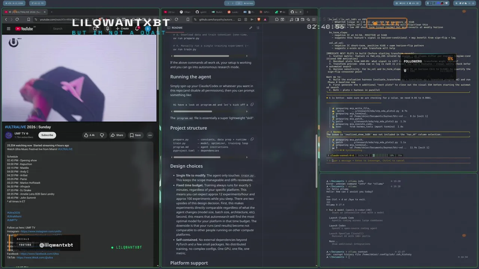479x269 pixels.
Task: Open Brave Wallet icon
Action: tap(302, 19)
